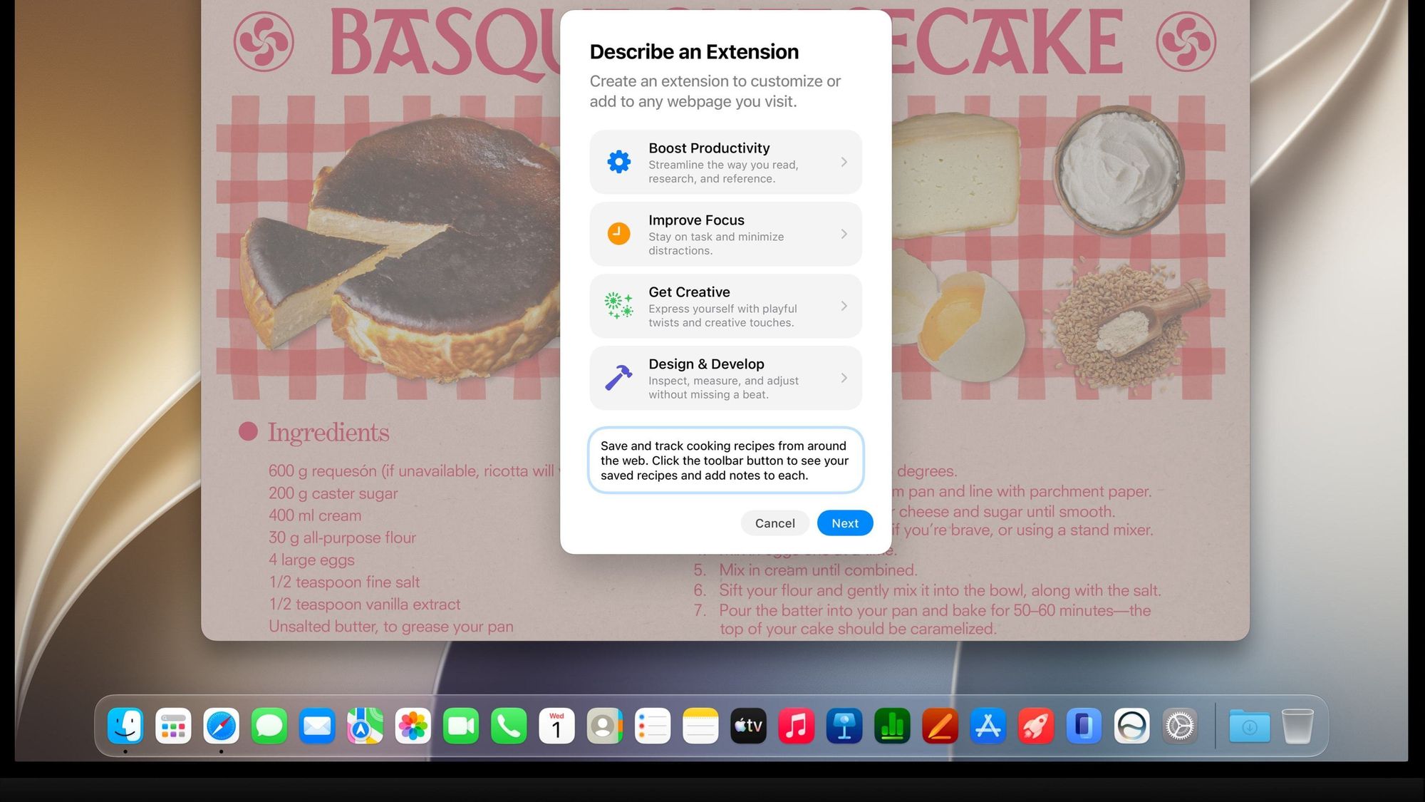Image resolution: width=1425 pixels, height=802 pixels.
Task: Expand Boost Productivity via its chevron
Action: [x=844, y=162]
